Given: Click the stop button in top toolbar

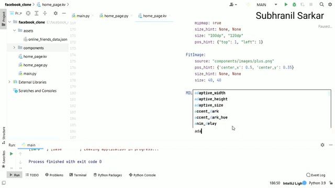Looking at the screenshot, I should pos(311,5).
